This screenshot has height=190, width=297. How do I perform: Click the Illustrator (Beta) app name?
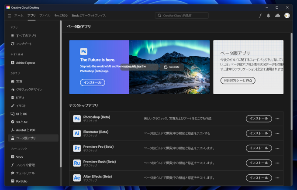click(x=96, y=132)
